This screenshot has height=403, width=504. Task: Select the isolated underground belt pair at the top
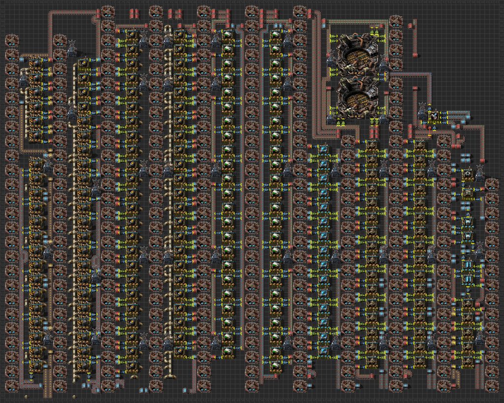pos(135,13)
